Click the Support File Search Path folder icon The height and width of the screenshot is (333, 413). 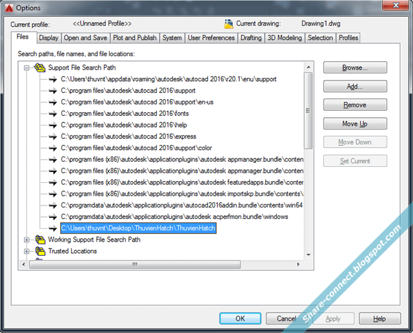click(40, 68)
